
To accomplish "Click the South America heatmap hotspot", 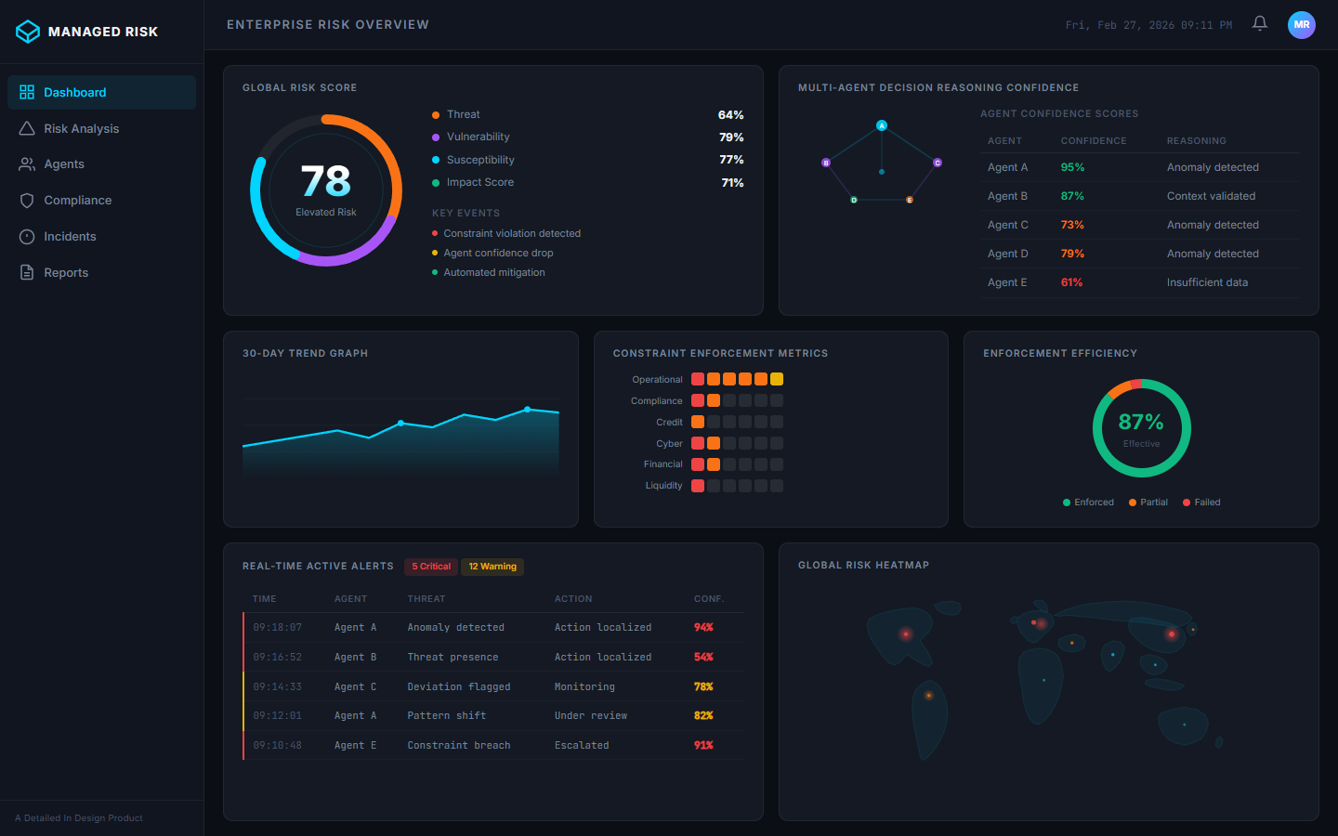I will [x=928, y=695].
